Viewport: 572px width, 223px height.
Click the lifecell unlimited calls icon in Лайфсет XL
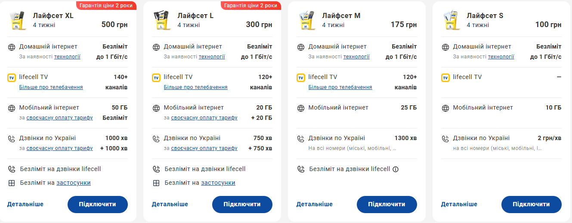click(12, 169)
